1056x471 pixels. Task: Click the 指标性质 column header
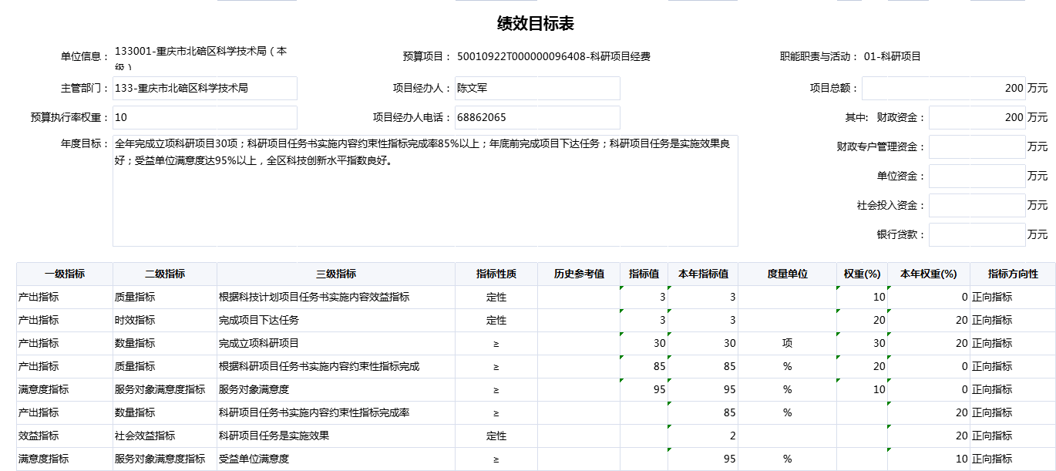tap(496, 274)
